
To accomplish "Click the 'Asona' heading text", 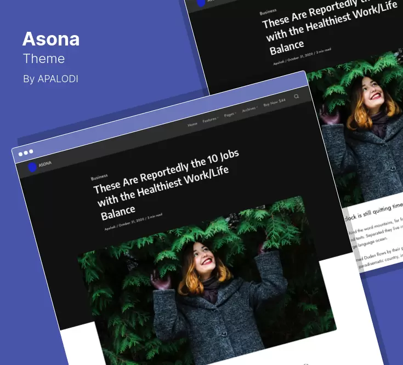I will coord(51,39).
